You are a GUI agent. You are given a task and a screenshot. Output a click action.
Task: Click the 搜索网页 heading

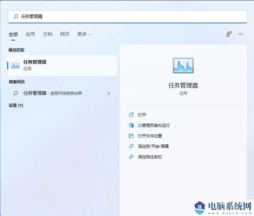tap(17, 82)
